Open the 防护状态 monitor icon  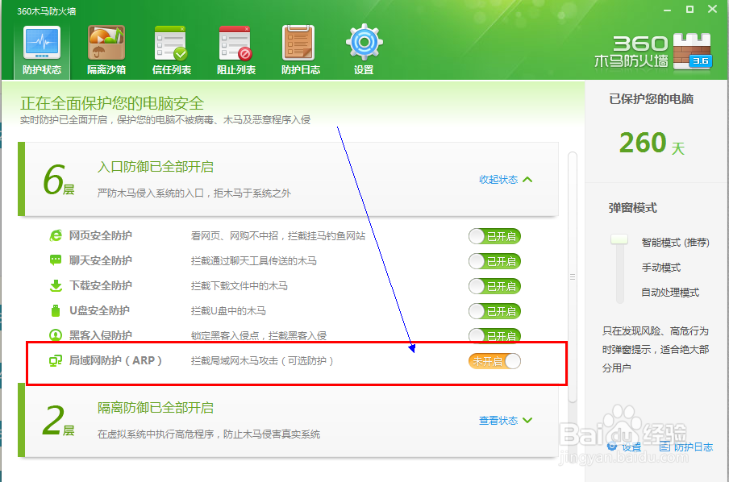(x=42, y=43)
